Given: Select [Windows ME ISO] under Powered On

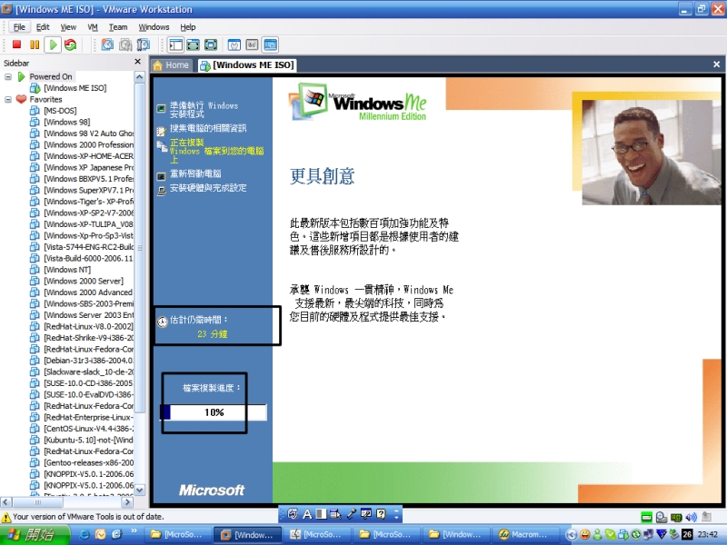Looking at the screenshot, I should click(75, 88).
